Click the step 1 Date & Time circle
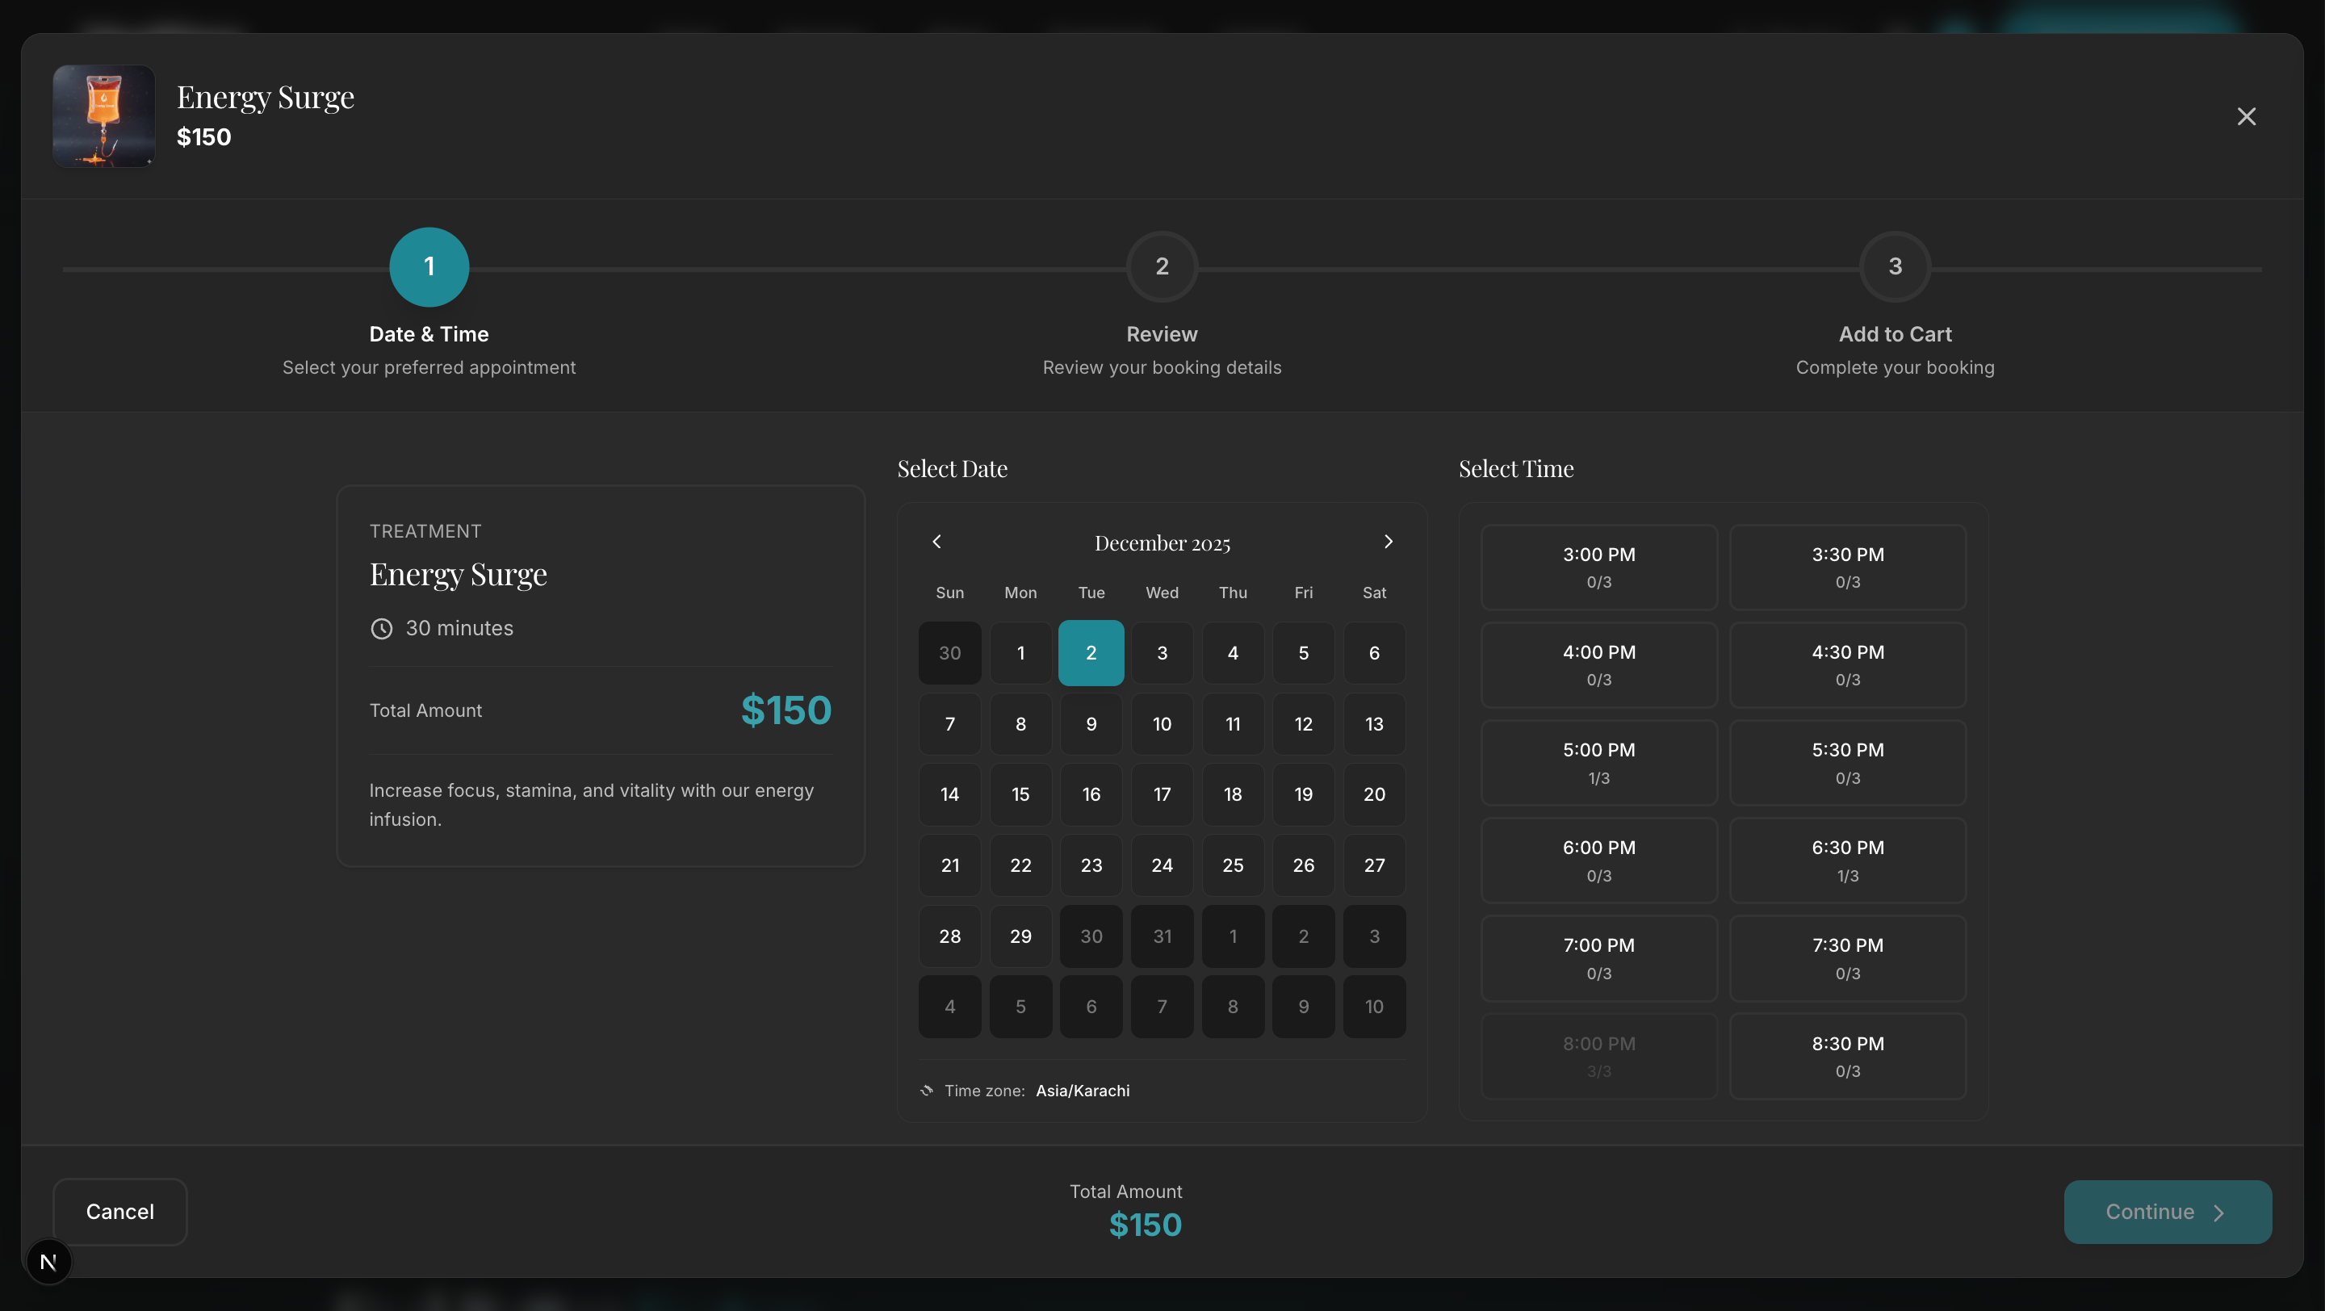The width and height of the screenshot is (2325, 1311). click(429, 266)
